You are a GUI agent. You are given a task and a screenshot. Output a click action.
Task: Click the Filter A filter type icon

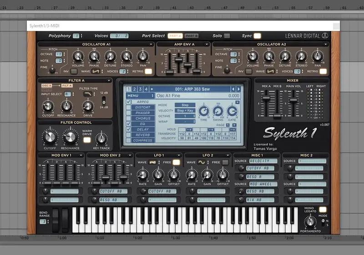click(x=87, y=94)
